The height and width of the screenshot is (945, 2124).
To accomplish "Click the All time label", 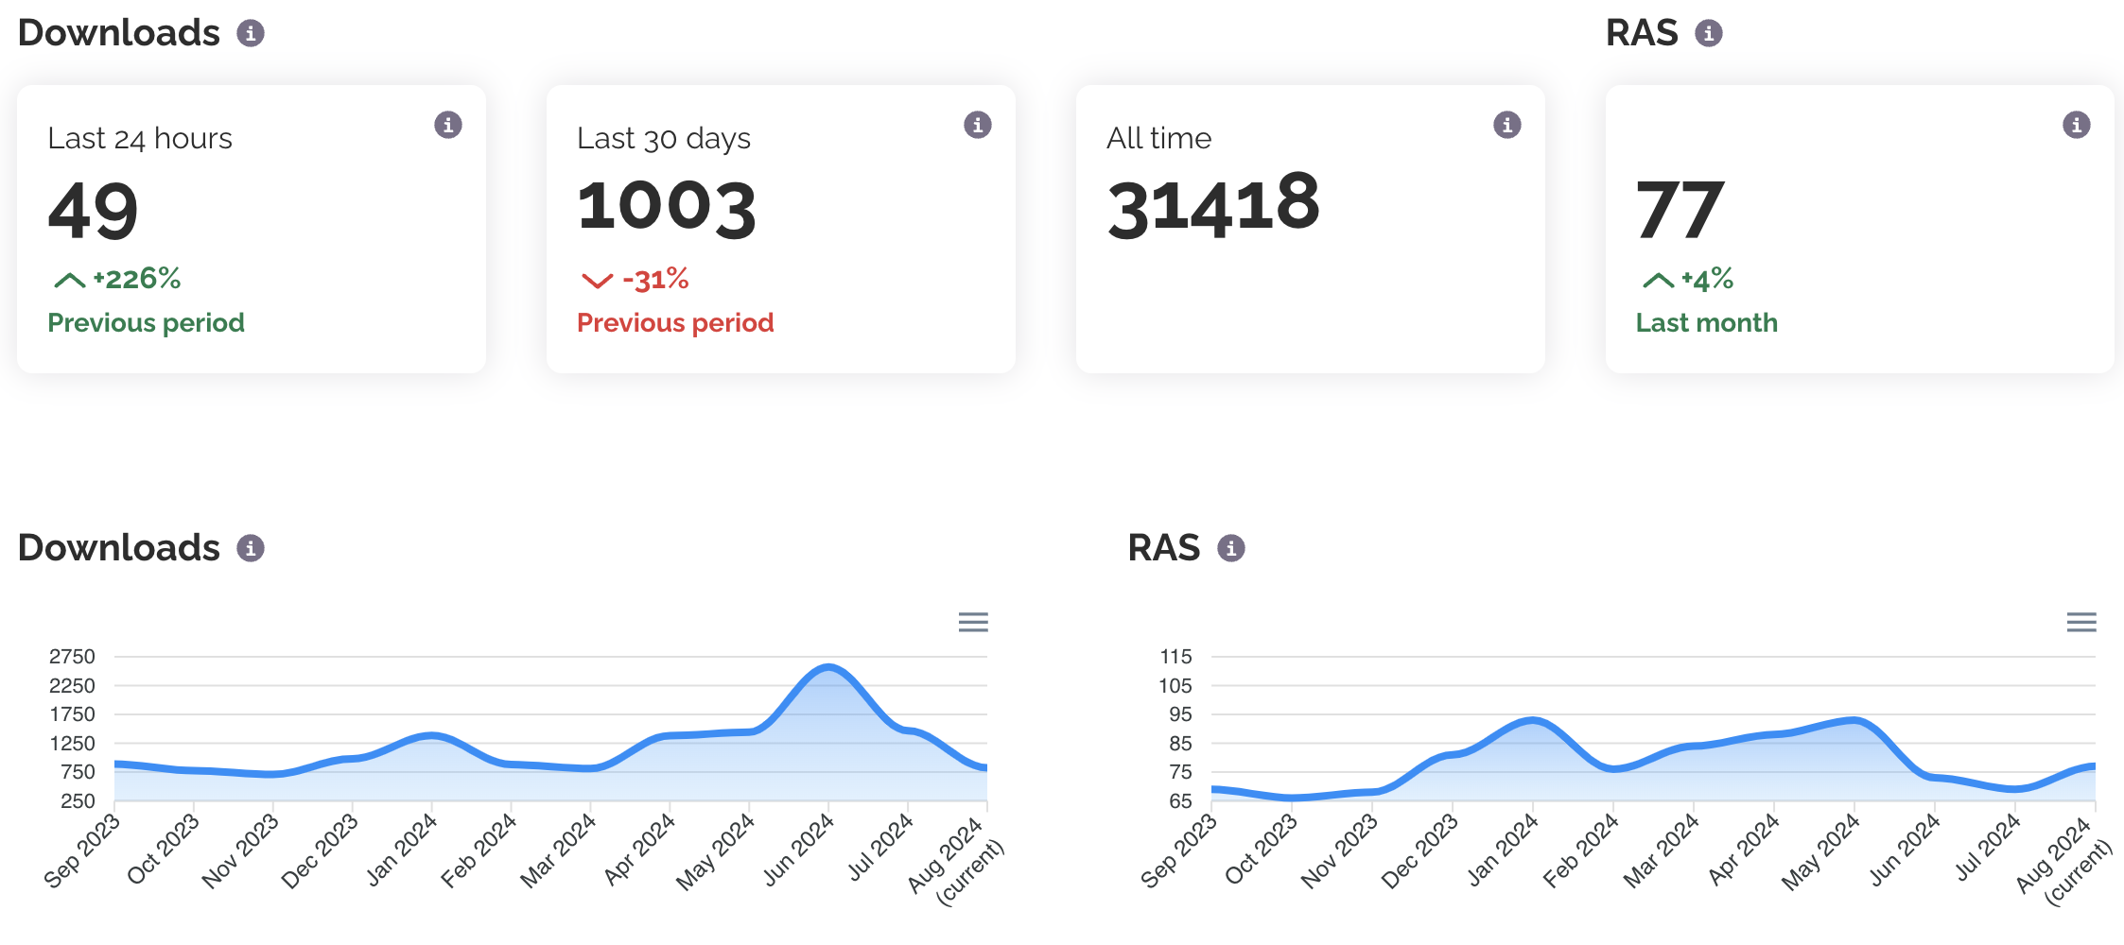I will 1159,139.
